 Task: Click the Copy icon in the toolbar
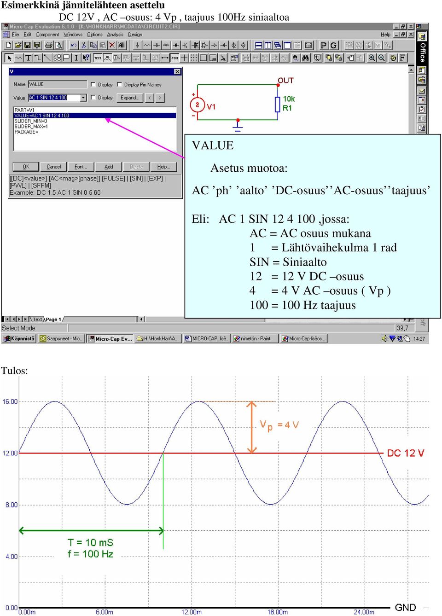click(x=93, y=45)
